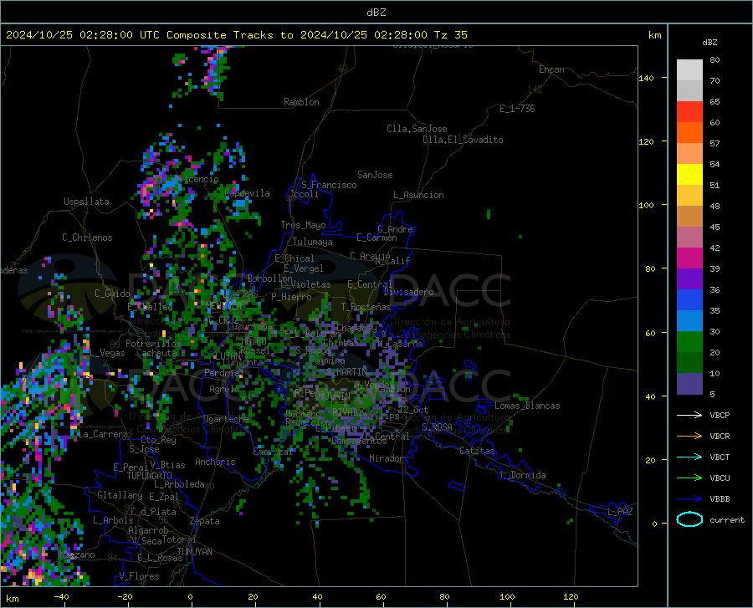The height and width of the screenshot is (608, 753).
Task: Click the cyan 'current' ellipse legend icon
Action: click(x=689, y=519)
